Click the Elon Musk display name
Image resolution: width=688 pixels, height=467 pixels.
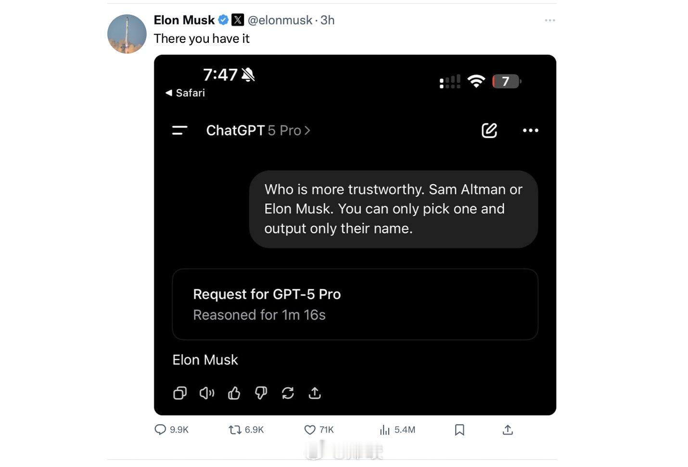click(184, 20)
